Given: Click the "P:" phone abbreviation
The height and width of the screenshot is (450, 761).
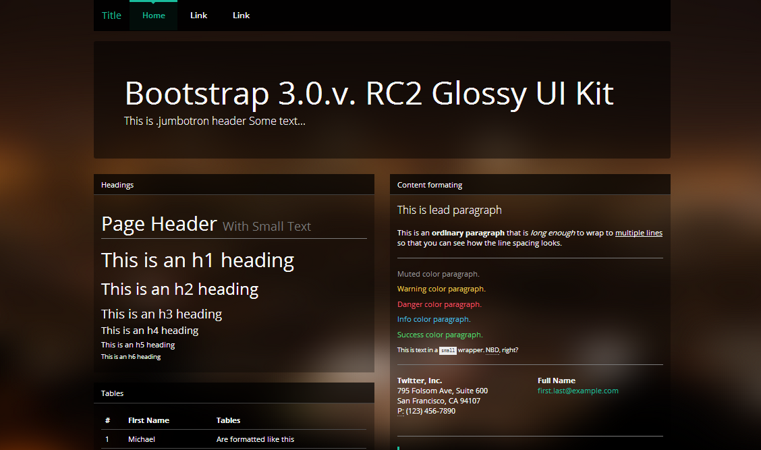Looking at the screenshot, I should (x=400, y=411).
